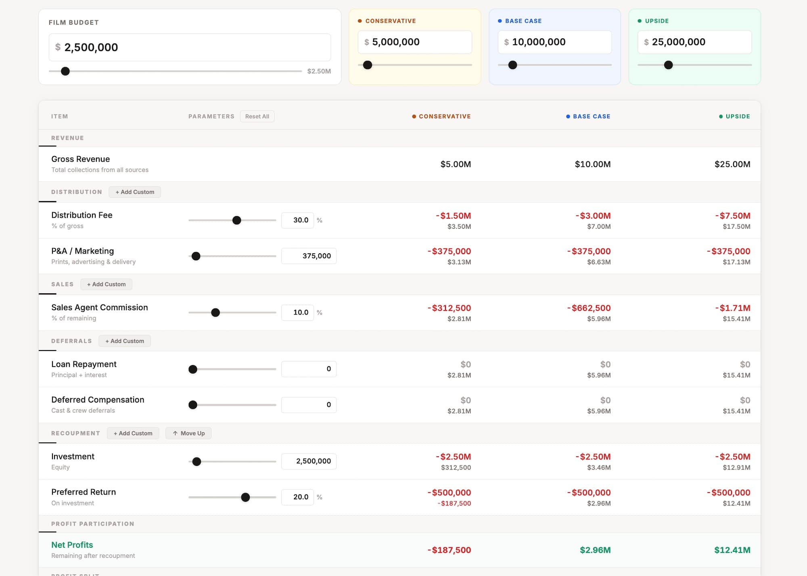Click the Reset All button

[257, 116]
